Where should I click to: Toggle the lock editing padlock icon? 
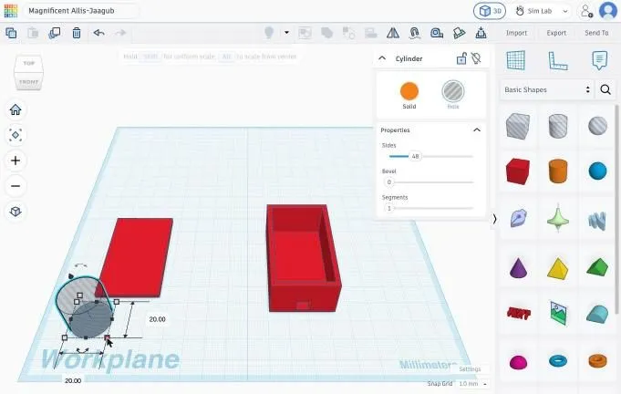(461, 58)
